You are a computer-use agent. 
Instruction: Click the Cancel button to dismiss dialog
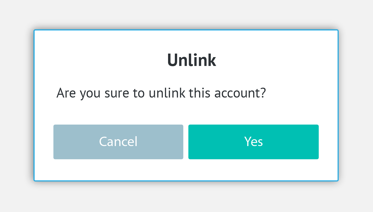[x=118, y=142]
